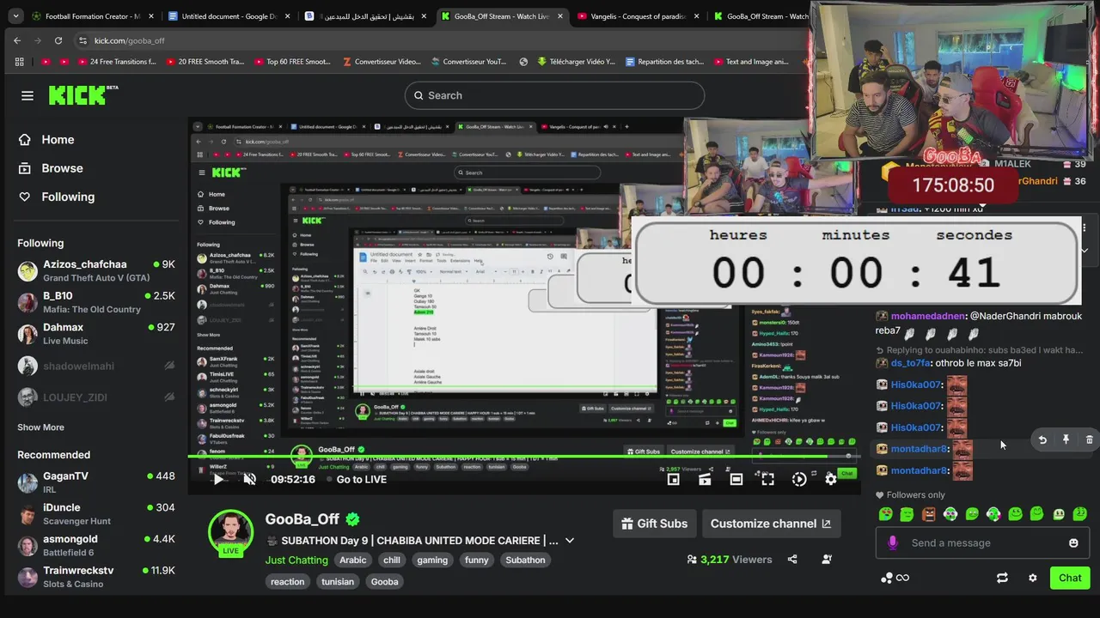The height and width of the screenshot is (618, 1100).
Task: Open the Just Chatting category
Action: pyautogui.click(x=296, y=560)
